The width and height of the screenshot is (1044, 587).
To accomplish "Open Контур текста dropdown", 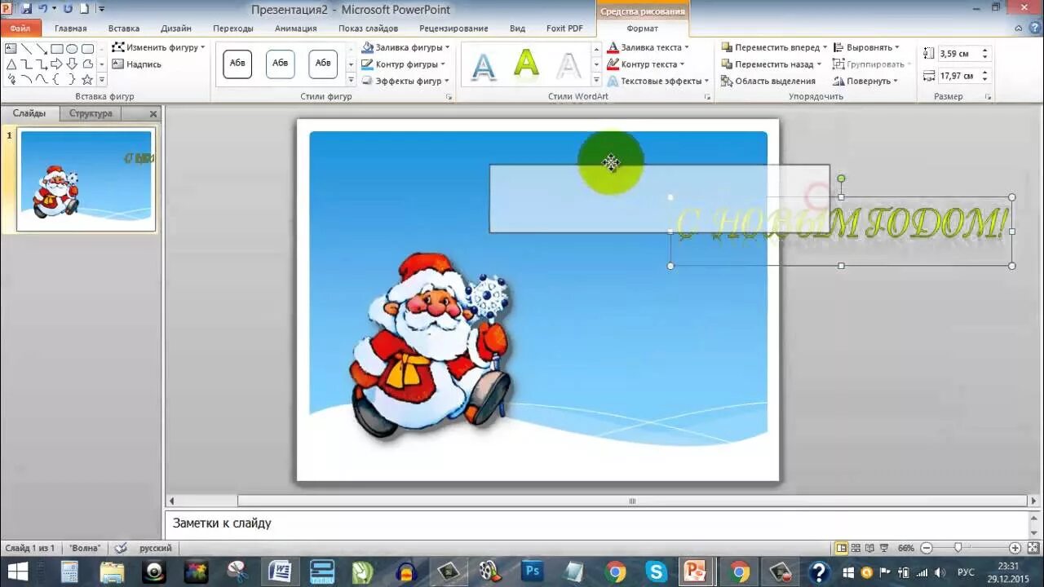I will [646, 64].
